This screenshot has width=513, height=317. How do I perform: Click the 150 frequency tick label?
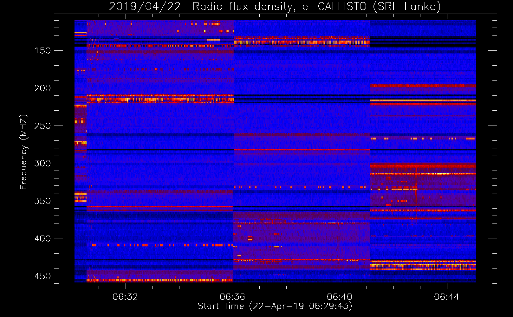(42, 51)
